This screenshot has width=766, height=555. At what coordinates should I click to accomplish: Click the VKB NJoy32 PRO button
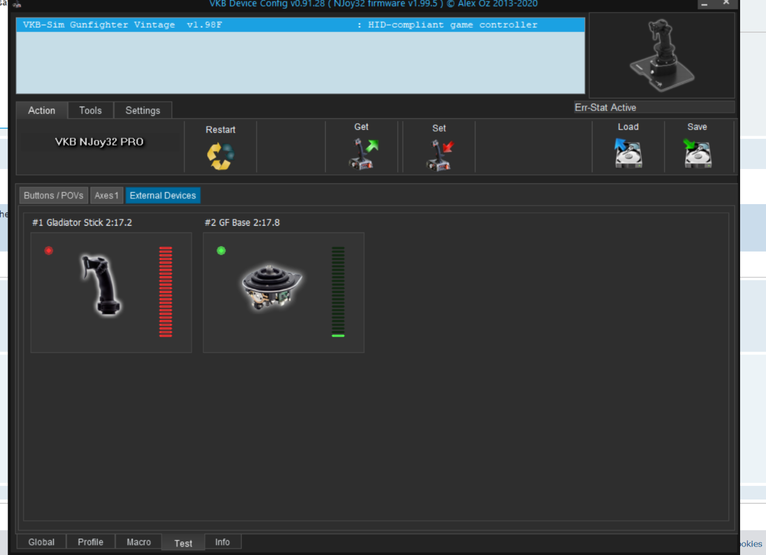tap(99, 142)
